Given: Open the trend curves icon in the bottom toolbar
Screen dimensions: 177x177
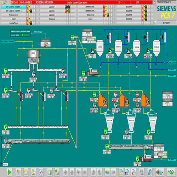Looking at the screenshot, I should [x=41, y=172].
